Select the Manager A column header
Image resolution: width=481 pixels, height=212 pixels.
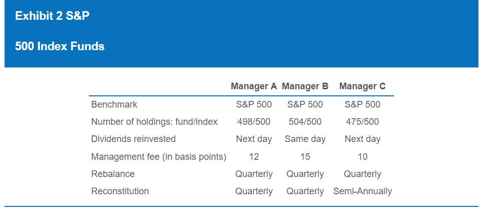coord(253,86)
